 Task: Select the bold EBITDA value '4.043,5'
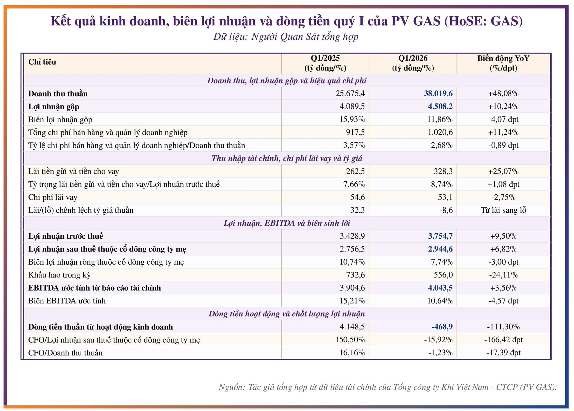point(440,288)
